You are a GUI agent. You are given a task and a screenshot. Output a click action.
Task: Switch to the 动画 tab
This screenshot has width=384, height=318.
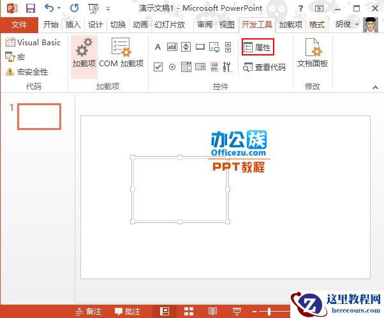pos(140,25)
